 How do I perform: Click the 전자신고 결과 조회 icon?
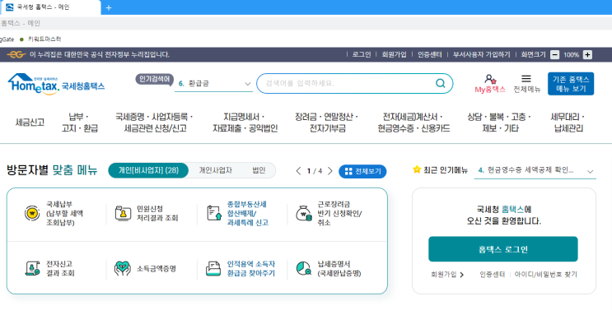32,268
